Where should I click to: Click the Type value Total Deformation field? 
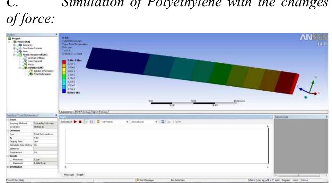(45, 134)
